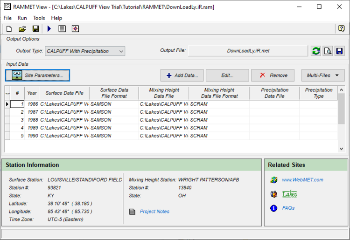Click the help icon in the toolbar
This screenshot has height=240, width=350.
(x=341, y=29)
